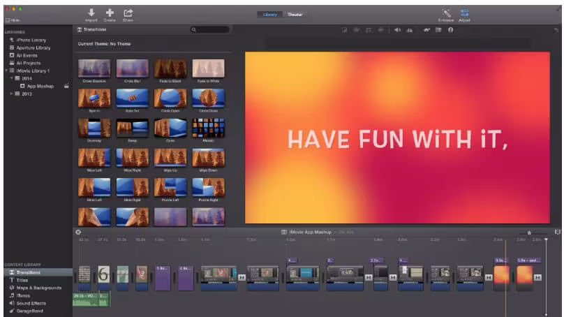This screenshot has width=564, height=317.
Task: Select the '5.5s – and' title bar in timeline
Action: click(x=529, y=260)
